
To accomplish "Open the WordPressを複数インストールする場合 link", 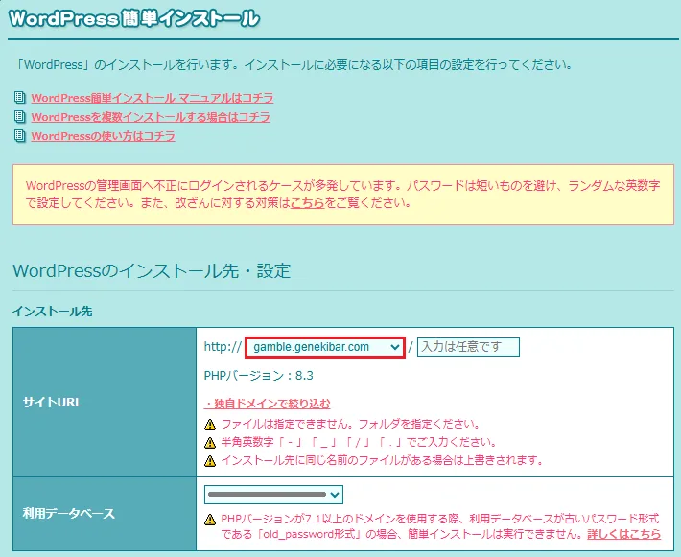I will click(151, 117).
